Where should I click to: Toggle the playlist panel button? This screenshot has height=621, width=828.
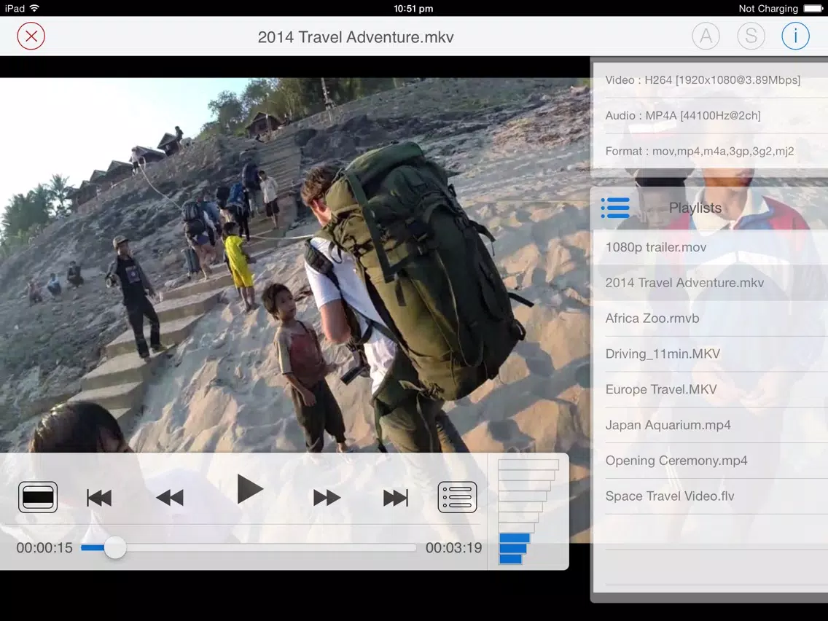pos(457,497)
